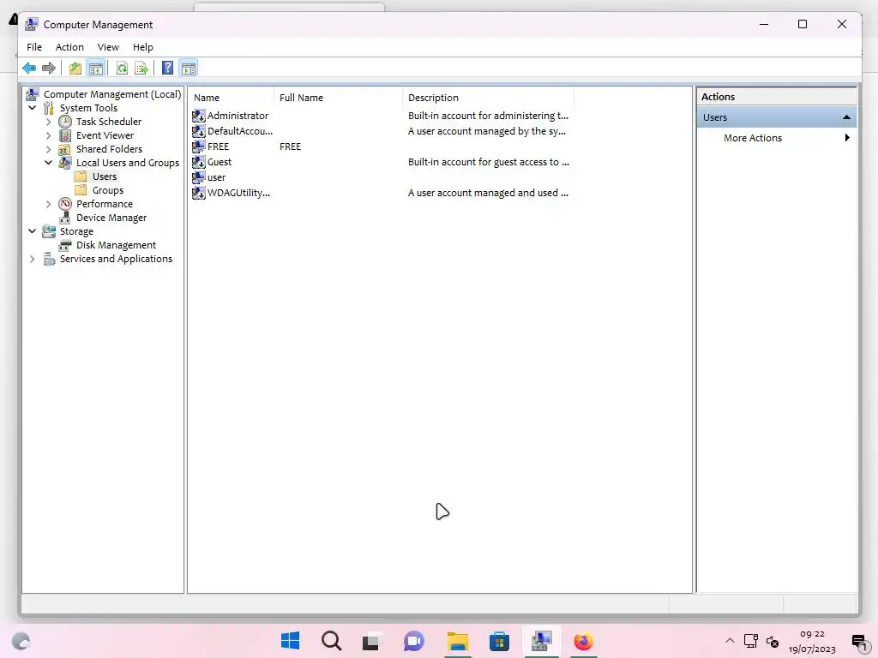Open the Action menu
Screen dimensions: 878x658
click(x=69, y=47)
